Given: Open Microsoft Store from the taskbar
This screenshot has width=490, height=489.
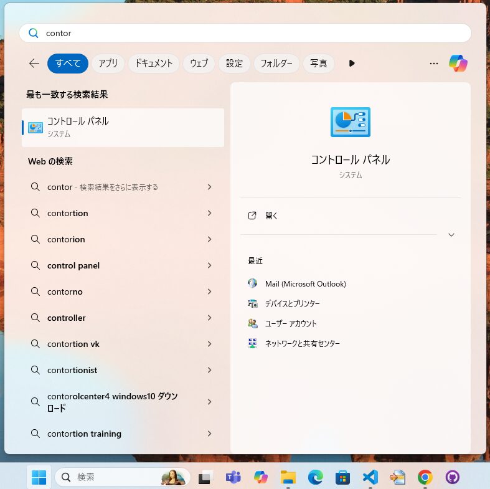Looking at the screenshot, I should click(342, 477).
